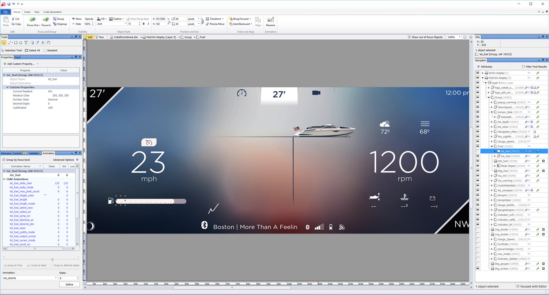Click the Save icon in title bar

coord(9,4)
